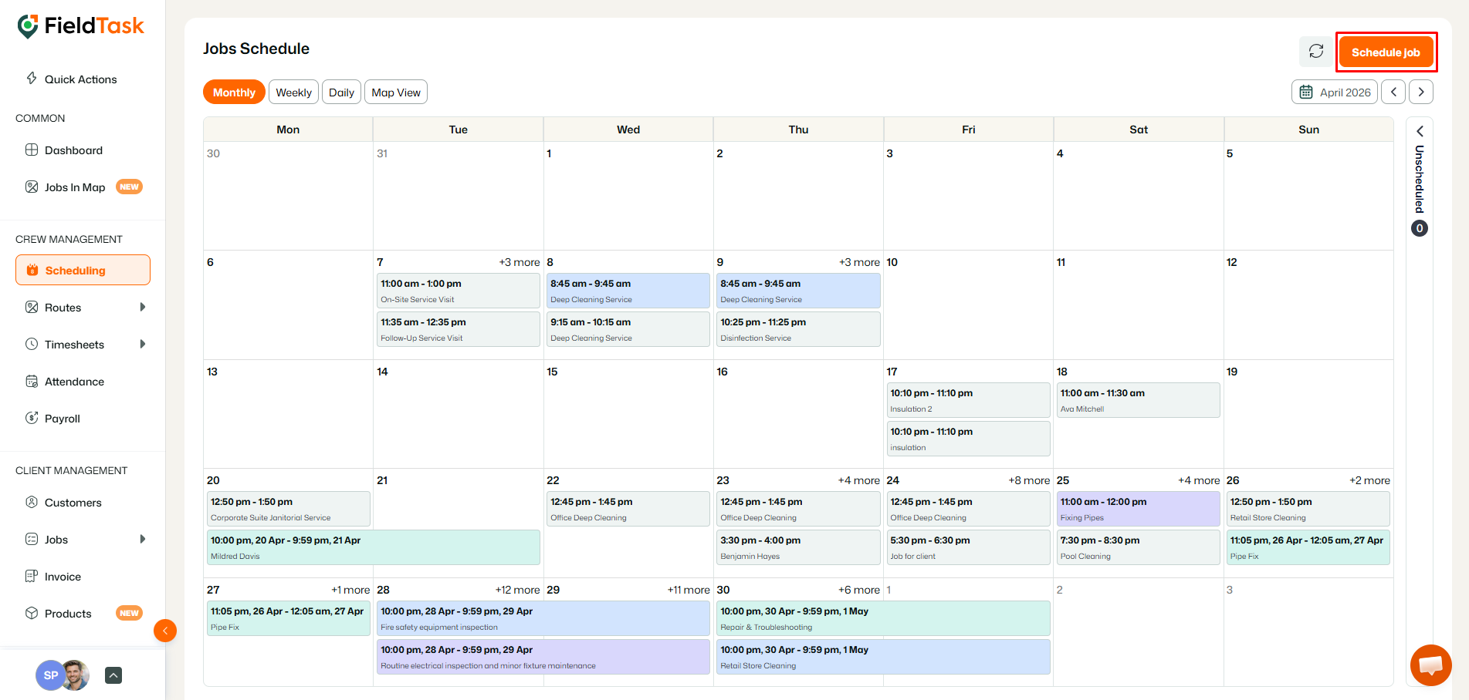The image size is (1469, 700).
Task: Expand the Unscheduled panel chevron
Action: tap(1420, 131)
